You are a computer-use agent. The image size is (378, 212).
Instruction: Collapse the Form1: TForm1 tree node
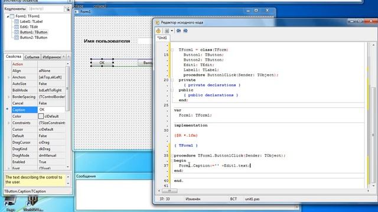click(8, 16)
